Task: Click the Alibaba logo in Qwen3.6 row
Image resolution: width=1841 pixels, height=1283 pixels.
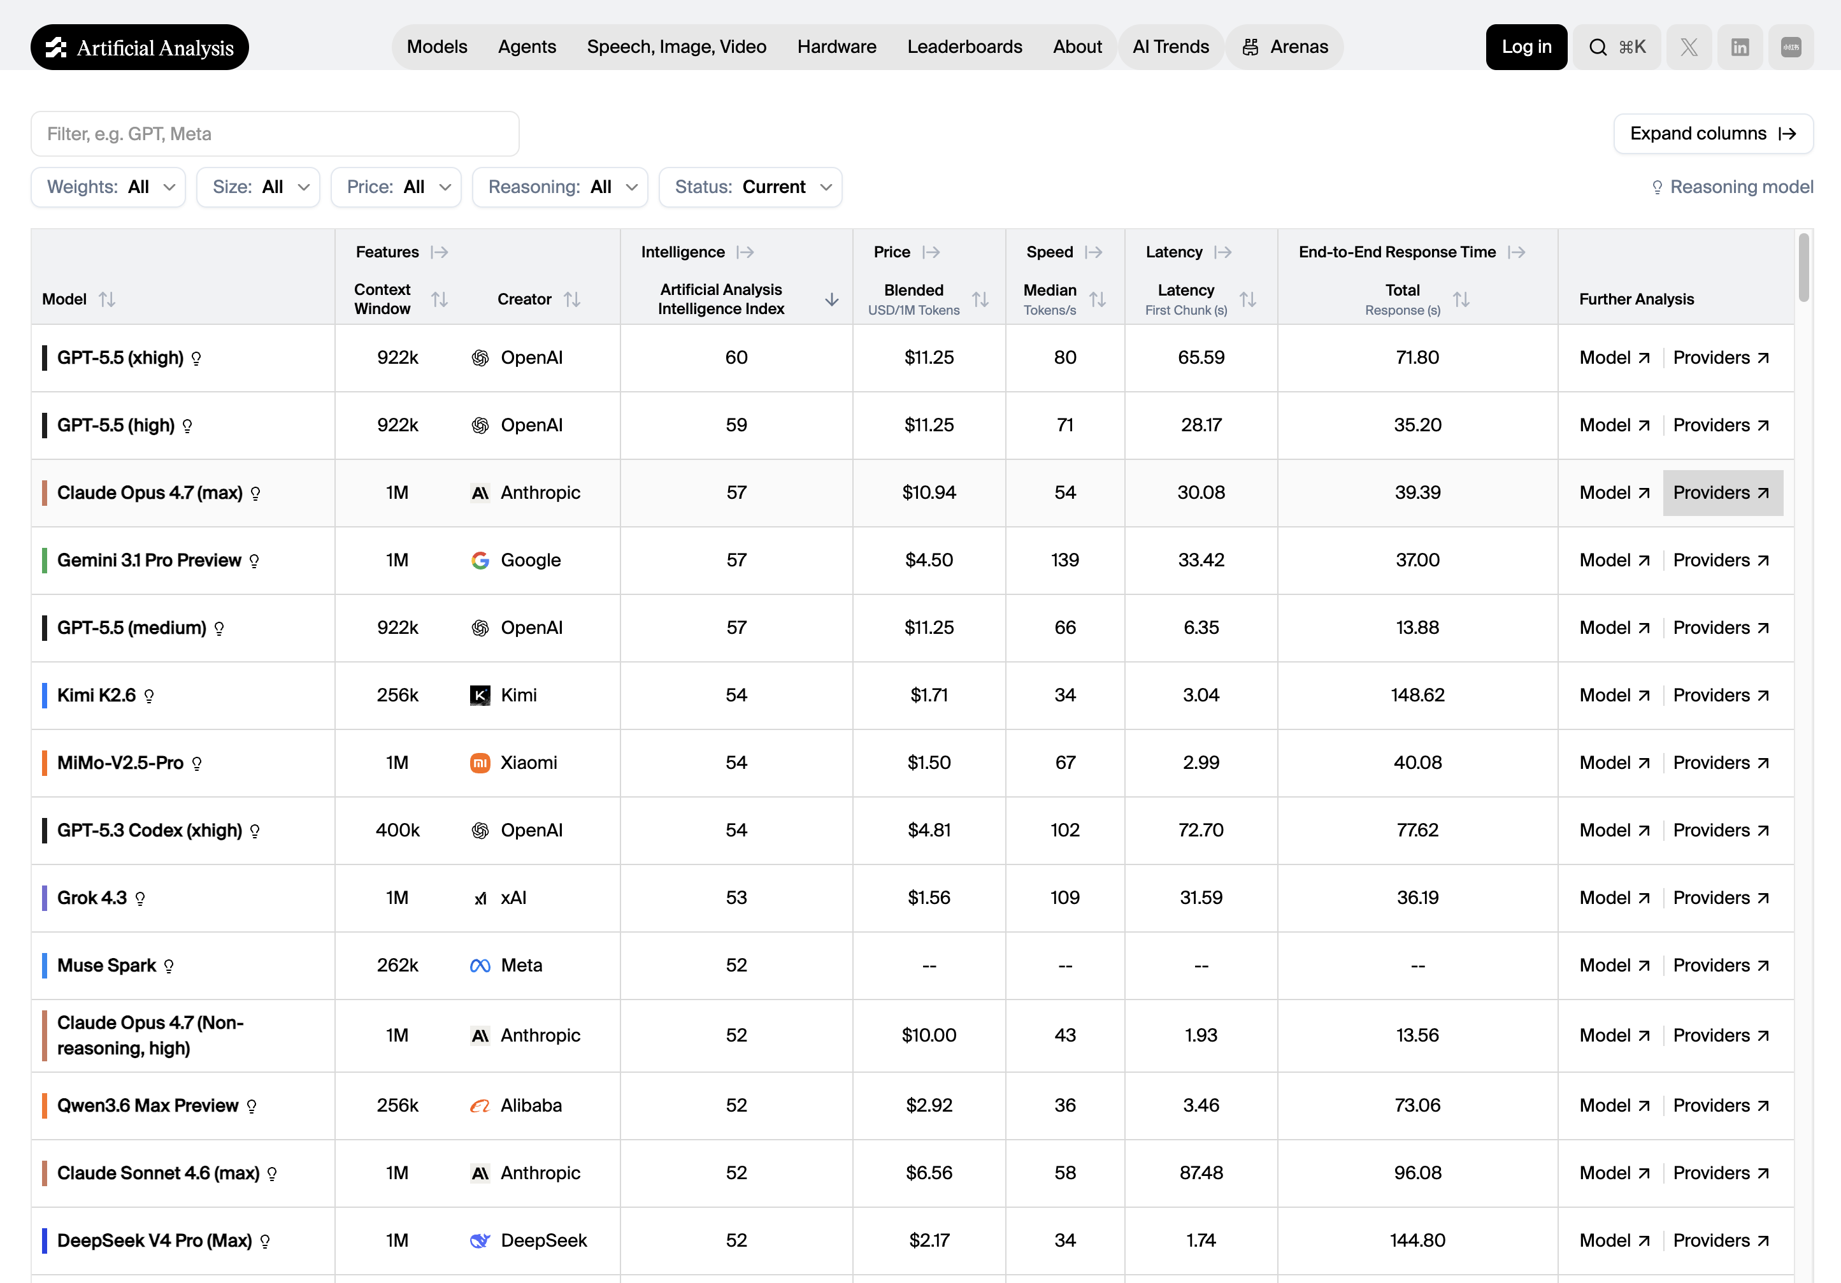Action: pos(480,1106)
